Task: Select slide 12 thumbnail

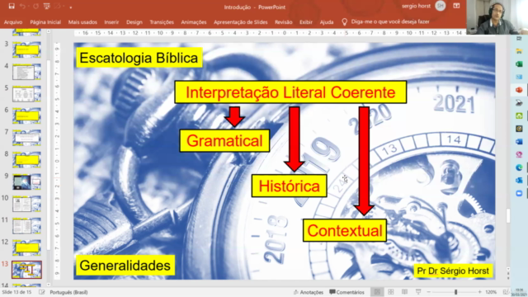Action: (26, 247)
